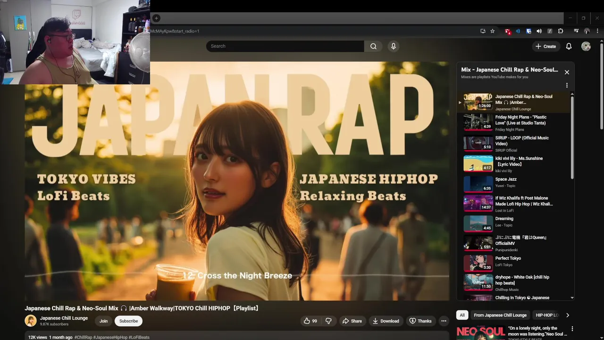Click the main video player

coord(237,181)
